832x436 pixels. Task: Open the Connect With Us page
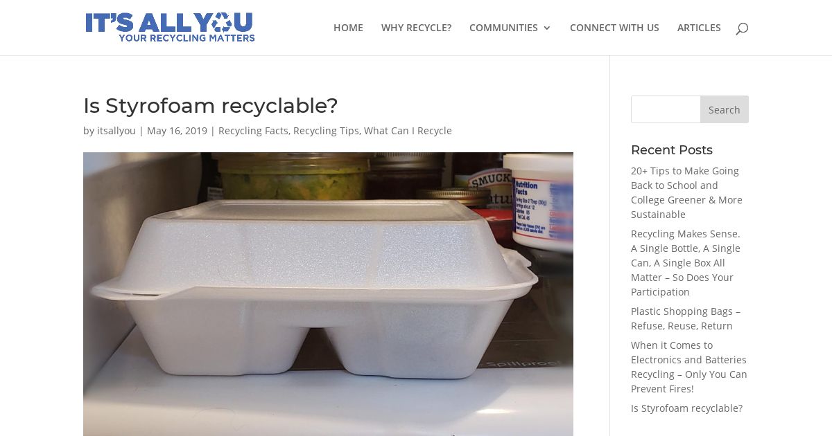pyautogui.click(x=614, y=28)
